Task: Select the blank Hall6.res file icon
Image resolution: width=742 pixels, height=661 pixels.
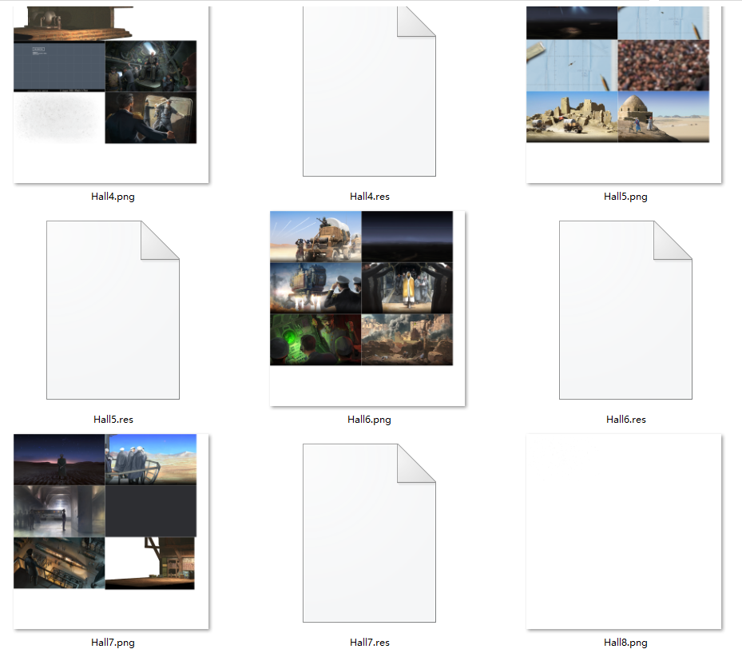Action: point(625,309)
